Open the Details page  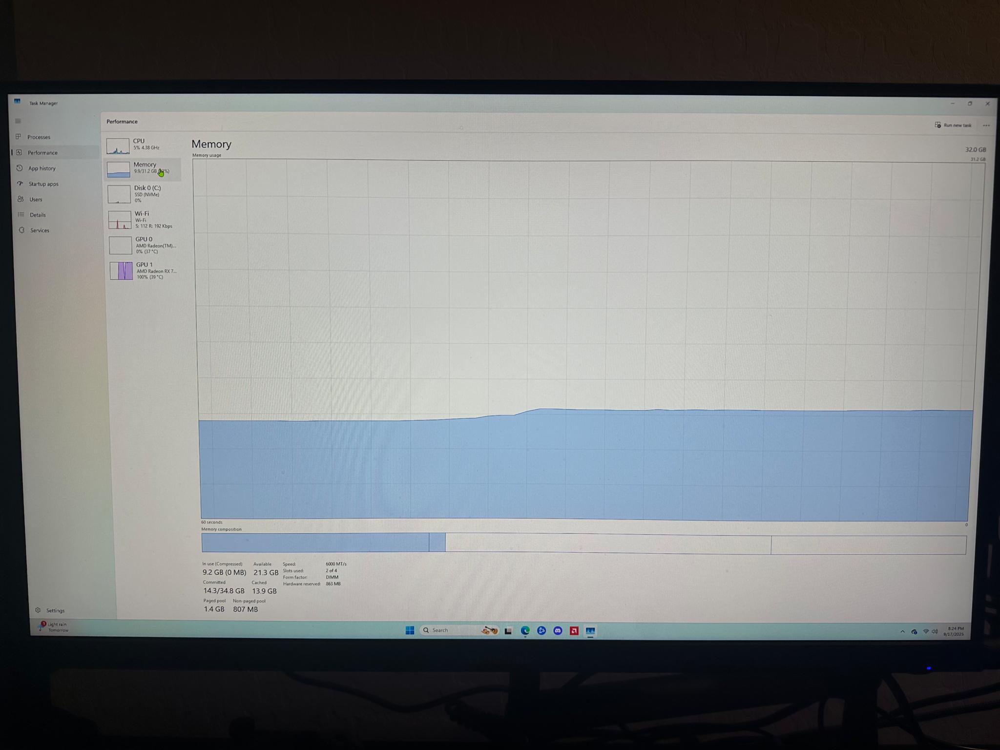tap(37, 215)
